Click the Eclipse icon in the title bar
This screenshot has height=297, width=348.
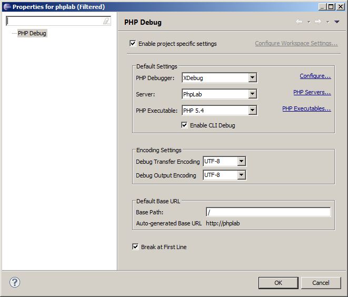click(7, 7)
